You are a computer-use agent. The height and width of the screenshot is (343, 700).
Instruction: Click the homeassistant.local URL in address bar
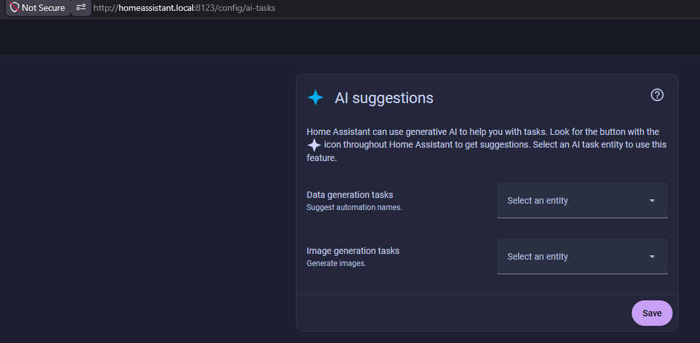coord(184,8)
